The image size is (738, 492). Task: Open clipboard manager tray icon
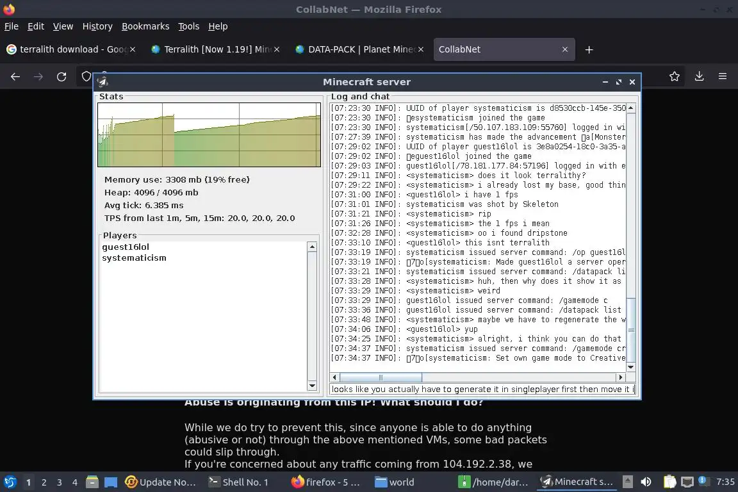point(669,482)
